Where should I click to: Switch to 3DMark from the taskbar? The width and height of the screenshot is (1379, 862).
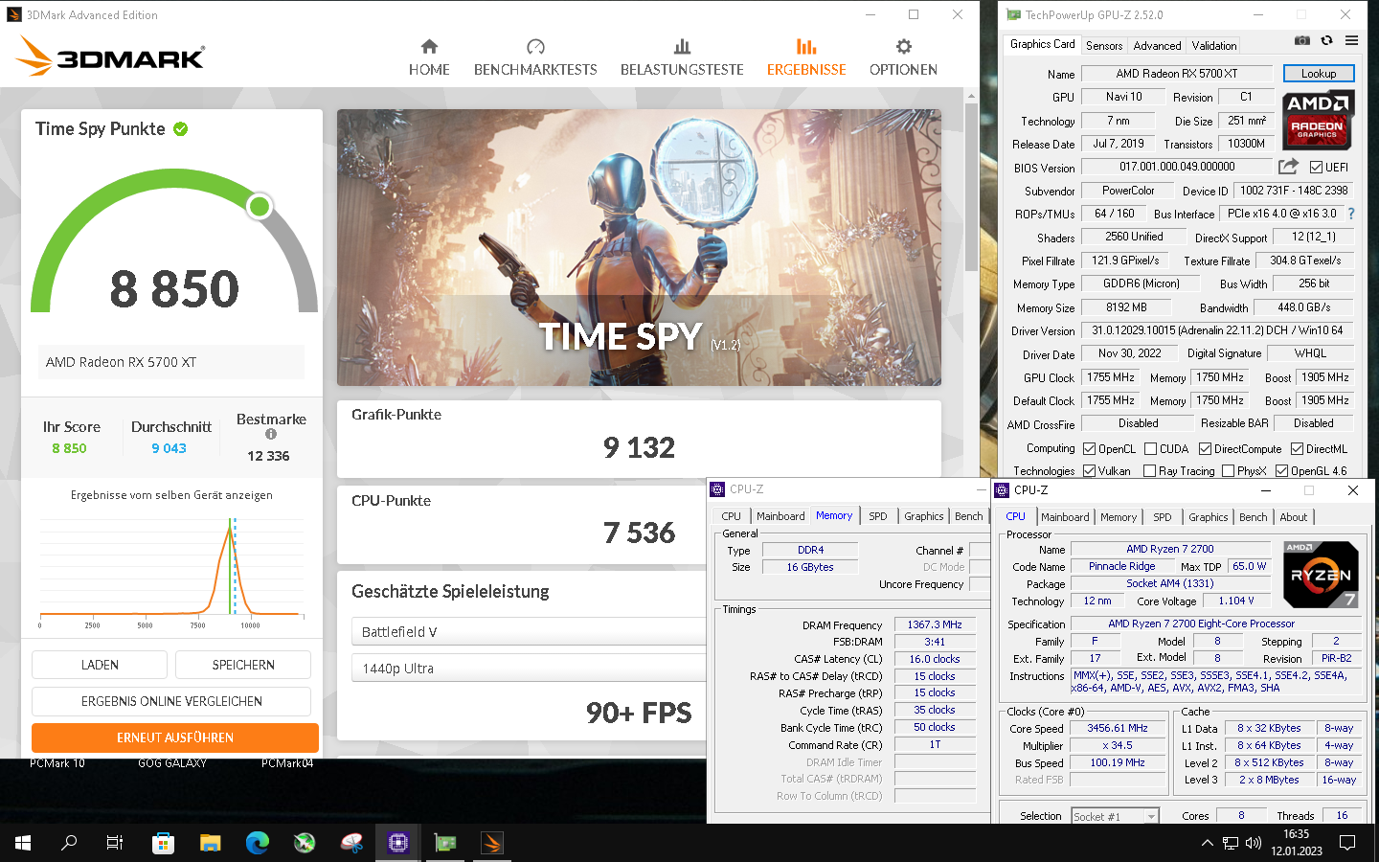[492, 843]
